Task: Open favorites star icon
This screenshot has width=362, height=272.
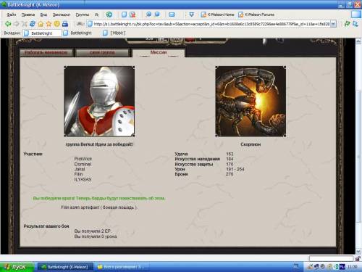Action: [49, 24]
